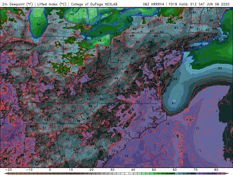Click the "Lifted Index (°C)" header label

pos(52,4)
